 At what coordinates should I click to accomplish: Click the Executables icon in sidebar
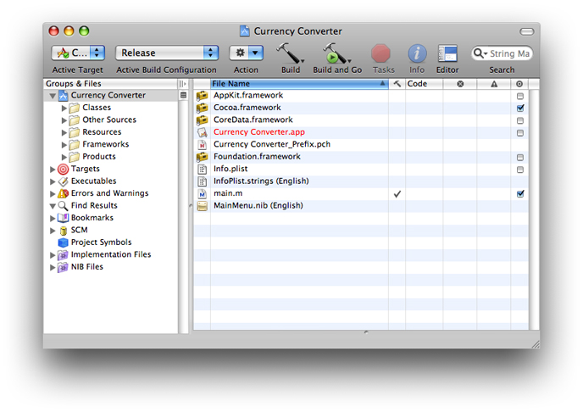(x=64, y=181)
